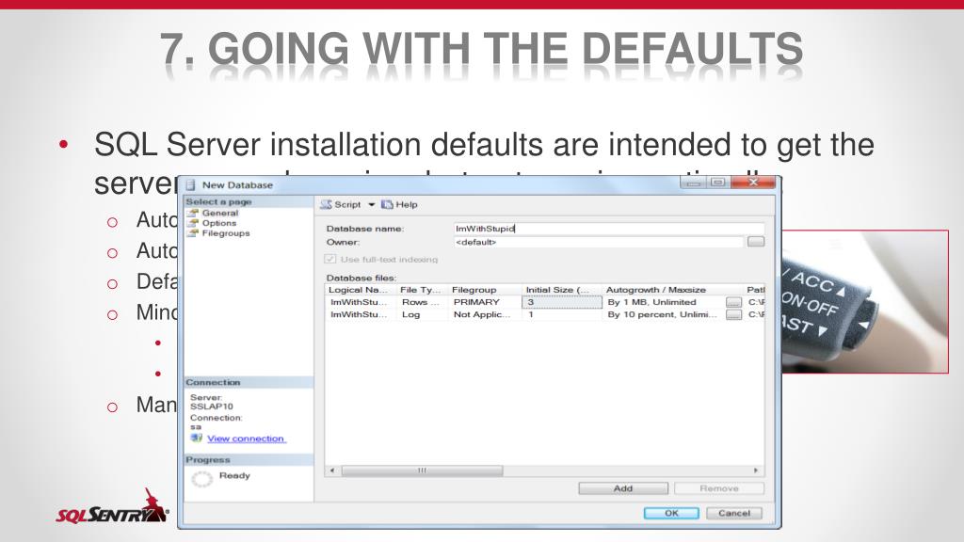Select the Not Applicable filegroup cell
Screen dimensions: 964x542
point(484,314)
